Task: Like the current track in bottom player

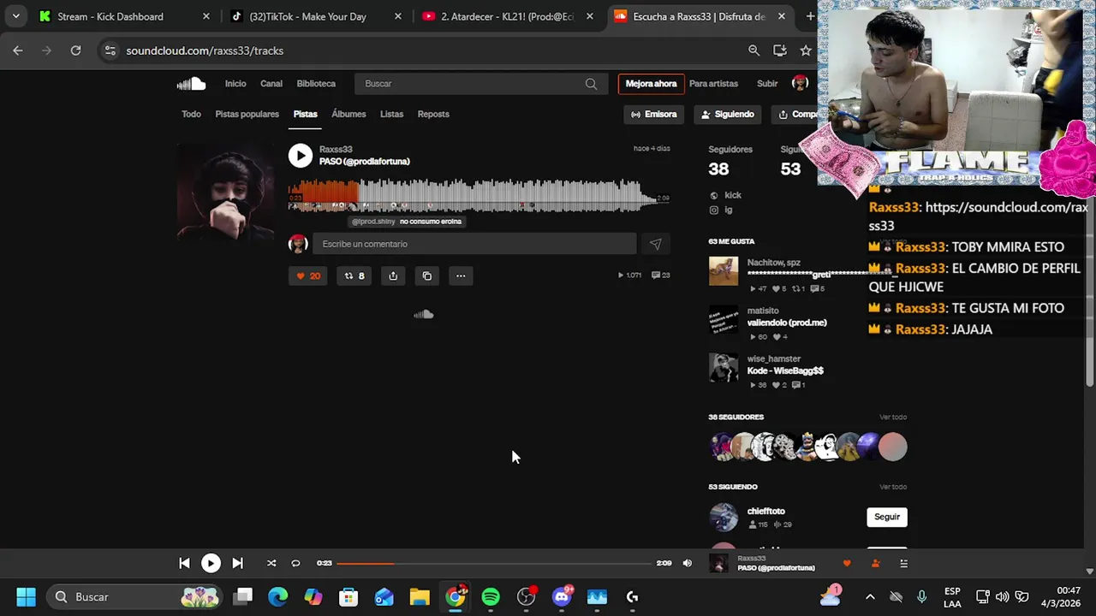Action: [x=847, y=563]
